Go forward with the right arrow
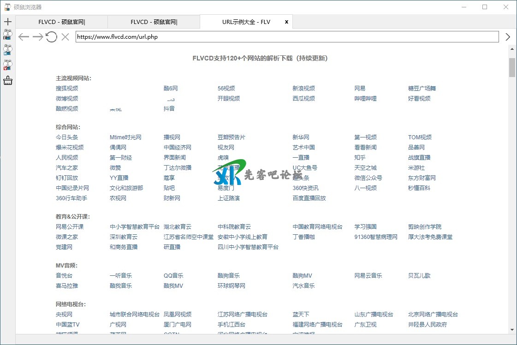Screen dimensions: 517x345 click(x=37, y=37)
